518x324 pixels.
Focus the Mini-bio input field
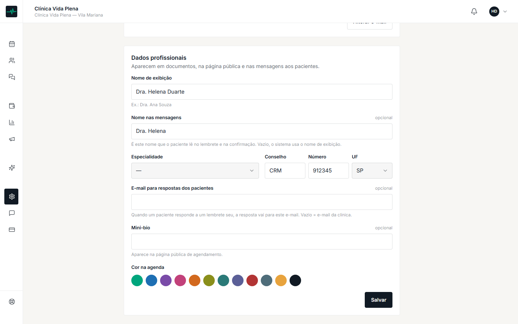262,242
